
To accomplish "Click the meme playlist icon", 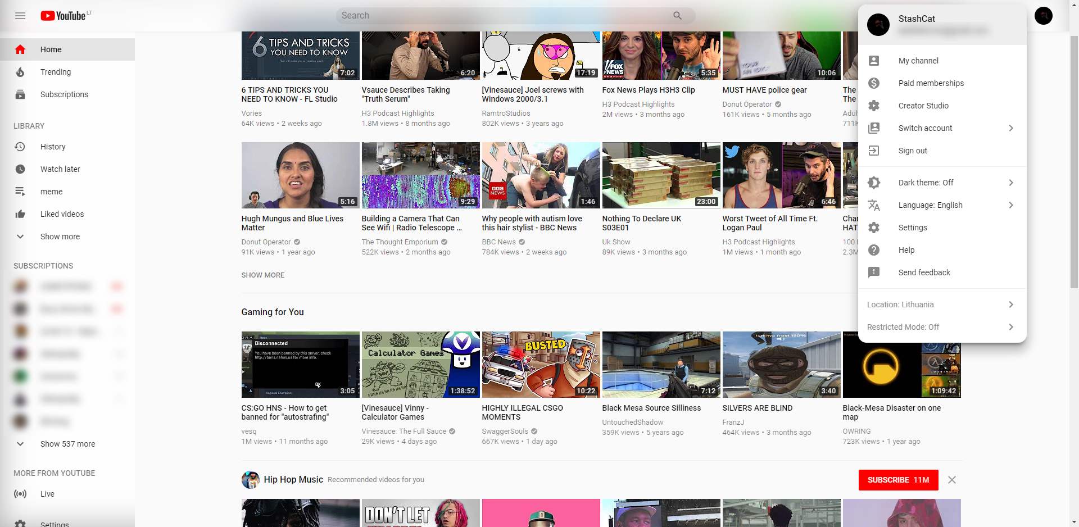I will (x=20, y=192).
